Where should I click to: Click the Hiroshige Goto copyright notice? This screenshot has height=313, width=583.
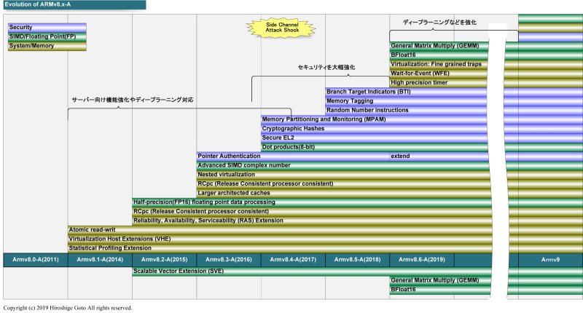68,308
